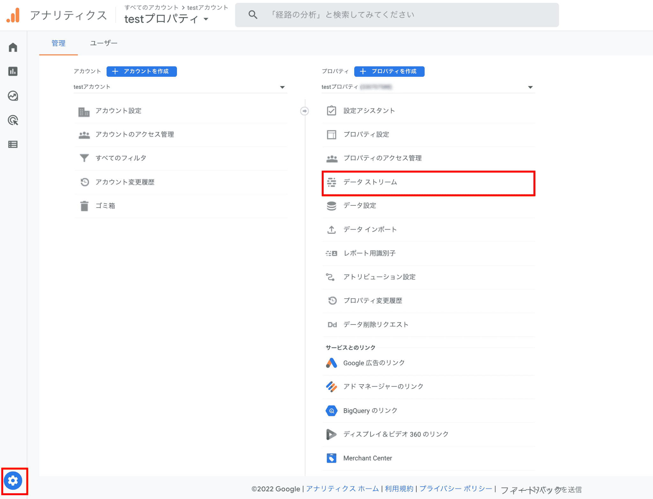This screenshot has width=653, height=499.
Task: Click the アカウント設定 building icon
Action: (x=84, y=111)
